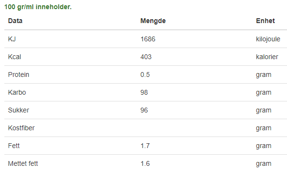Click the Mettet fett row label
This screenshot has height=174, width=287.
click(23, 163)
